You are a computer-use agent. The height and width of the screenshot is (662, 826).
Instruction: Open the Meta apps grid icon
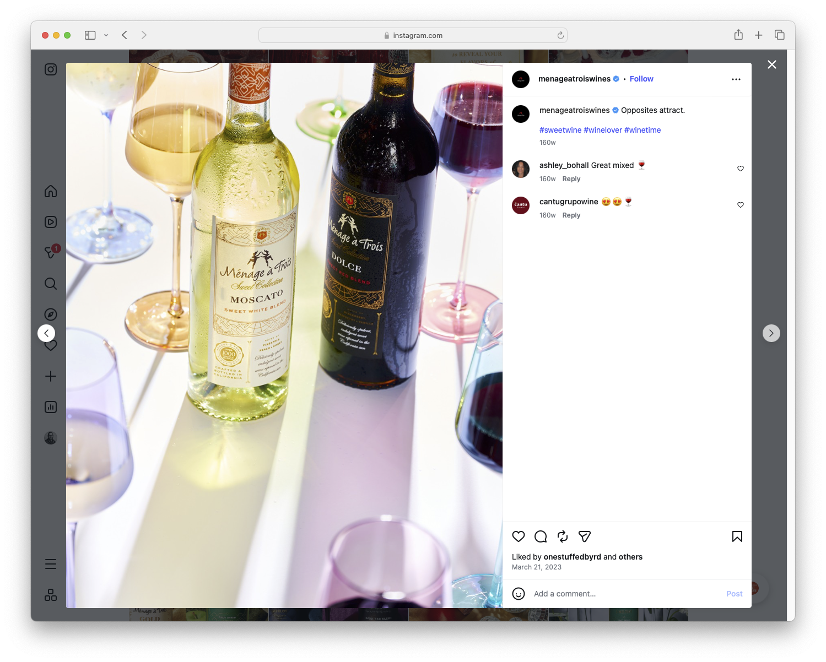click(x=51, y=595)
